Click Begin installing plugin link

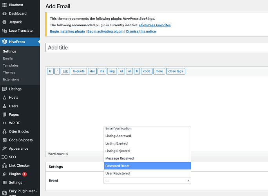click(x=67, y=31)
